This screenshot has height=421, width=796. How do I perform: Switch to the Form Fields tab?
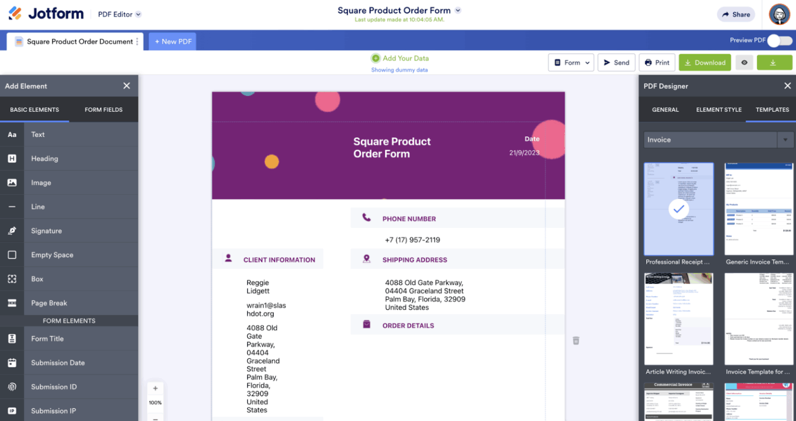click(x=104, y=109)
